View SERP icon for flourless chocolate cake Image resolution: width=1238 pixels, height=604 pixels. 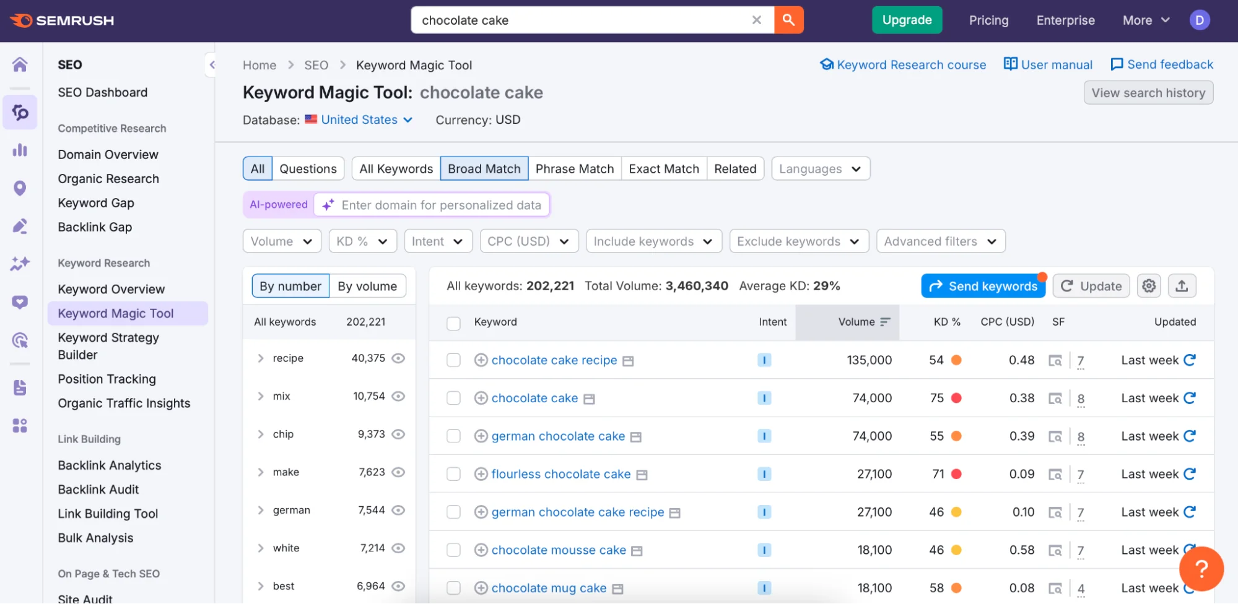tap(1055, 475)
